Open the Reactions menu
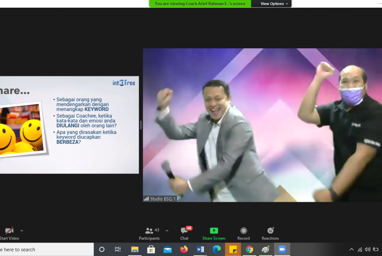The width and height of the screenshot is (382, 256). tap(270, 233)
